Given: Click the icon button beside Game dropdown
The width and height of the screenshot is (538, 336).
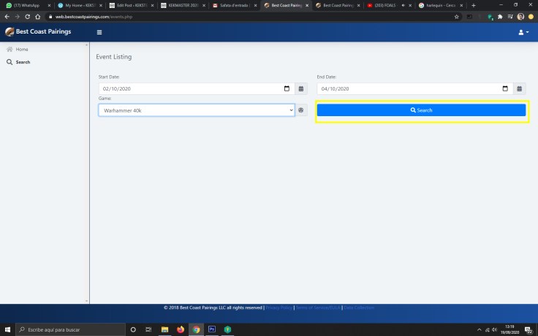Looking at the screenshot, I should [300, 110].
